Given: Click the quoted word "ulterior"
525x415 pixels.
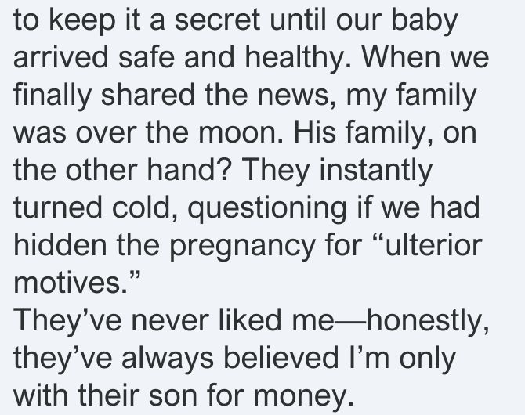Looking at the screenshot, I should 434,244.
